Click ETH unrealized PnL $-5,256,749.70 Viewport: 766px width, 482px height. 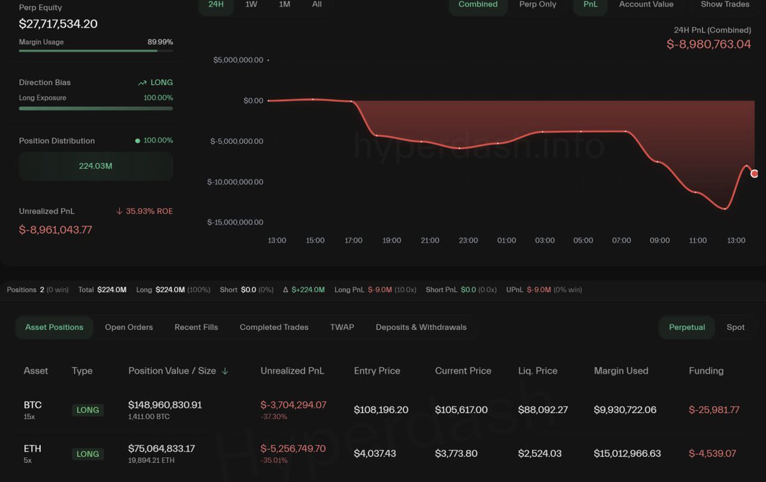pos(293,449)
